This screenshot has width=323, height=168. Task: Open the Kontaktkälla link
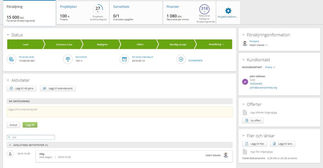click(196, 60)
